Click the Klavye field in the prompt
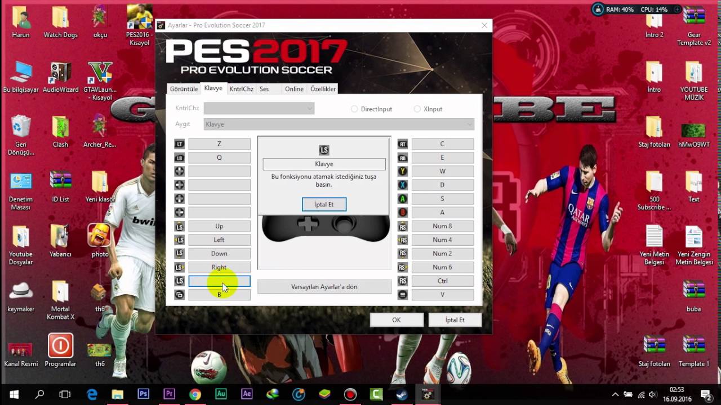This screenshot has width=721, height=405. [x=324, y=164]
